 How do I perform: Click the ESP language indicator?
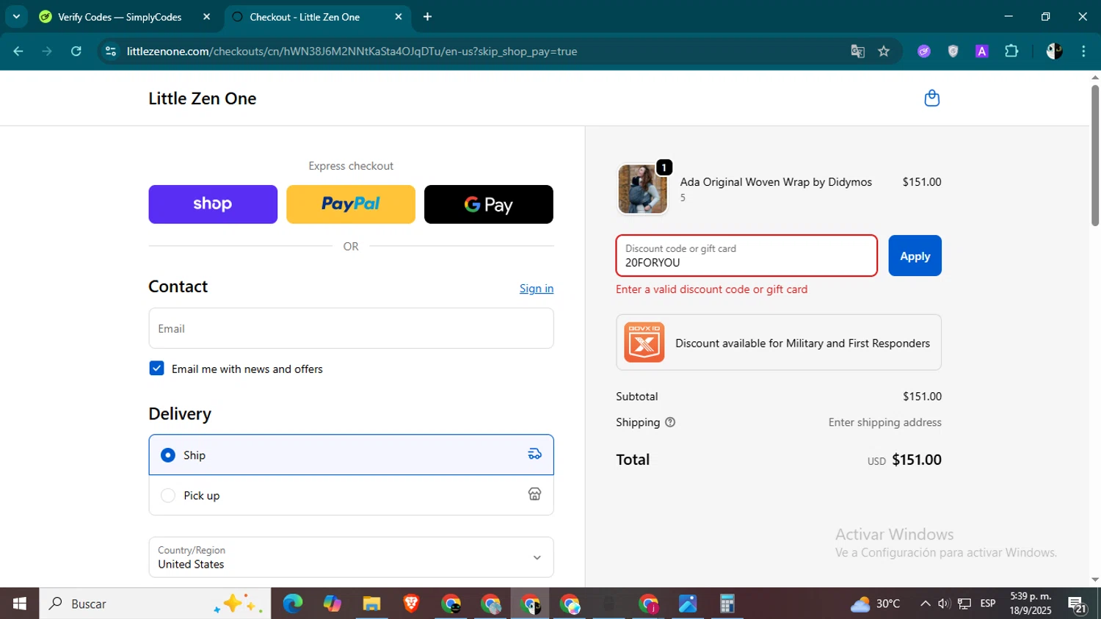pyautogui.click(x=988, y=604)
